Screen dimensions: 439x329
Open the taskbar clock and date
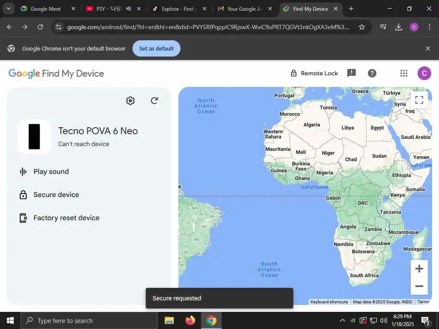tap(403, 320)
